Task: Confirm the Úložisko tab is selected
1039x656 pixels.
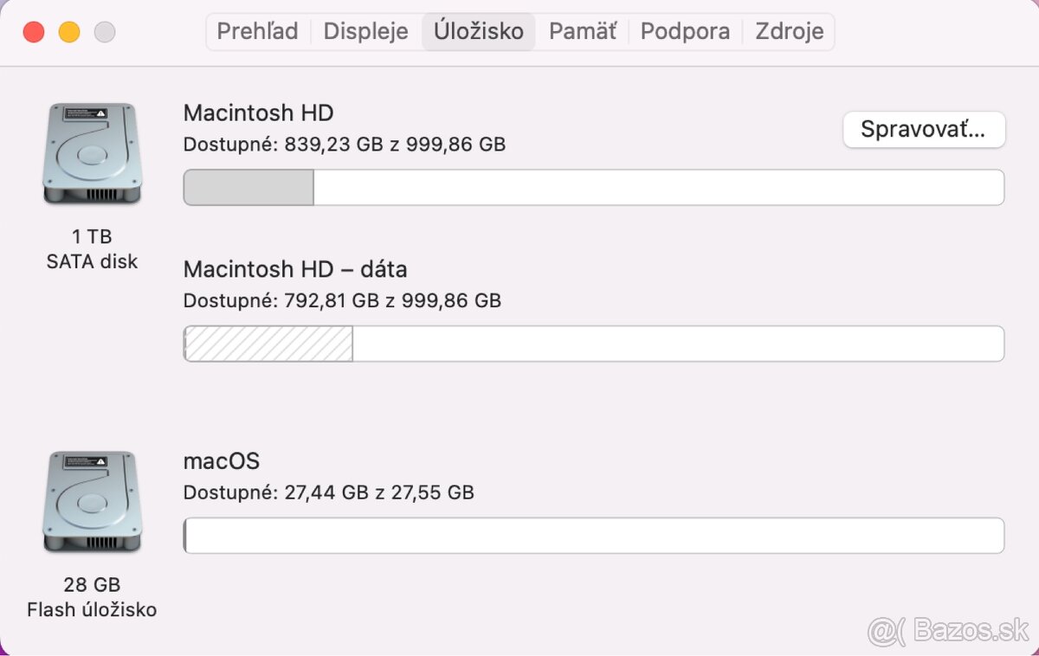Action: tap(478, 31)
